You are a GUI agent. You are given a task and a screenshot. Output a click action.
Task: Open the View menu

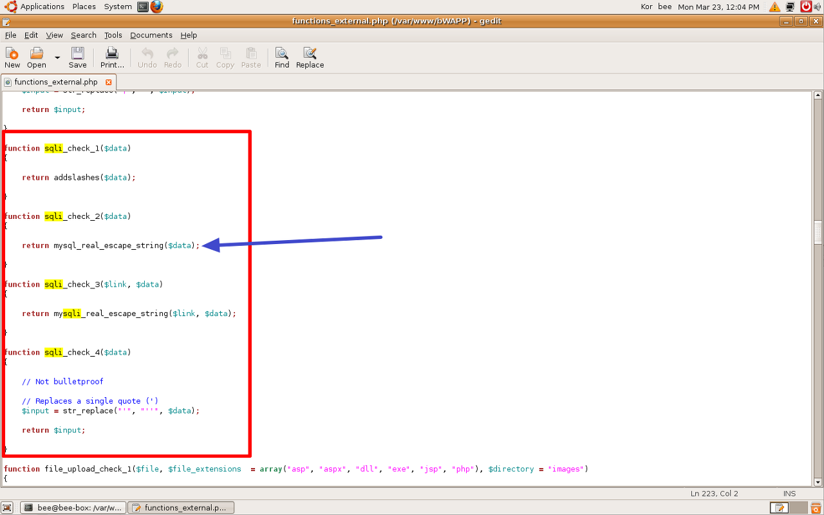point(55,35)
